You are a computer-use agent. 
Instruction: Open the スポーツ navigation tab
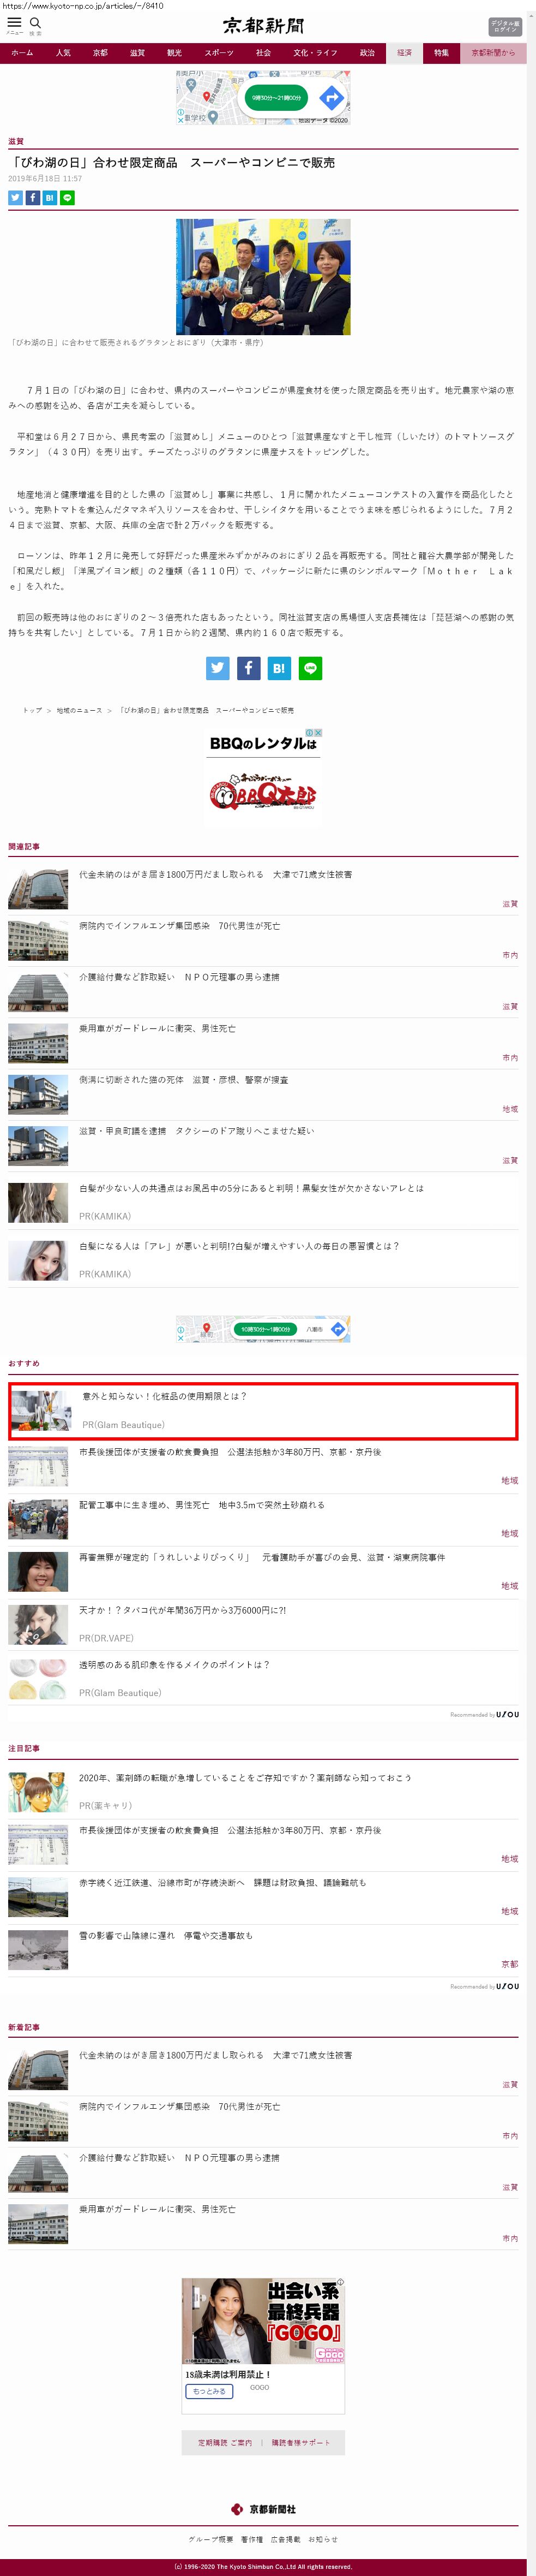coord(219,53)
